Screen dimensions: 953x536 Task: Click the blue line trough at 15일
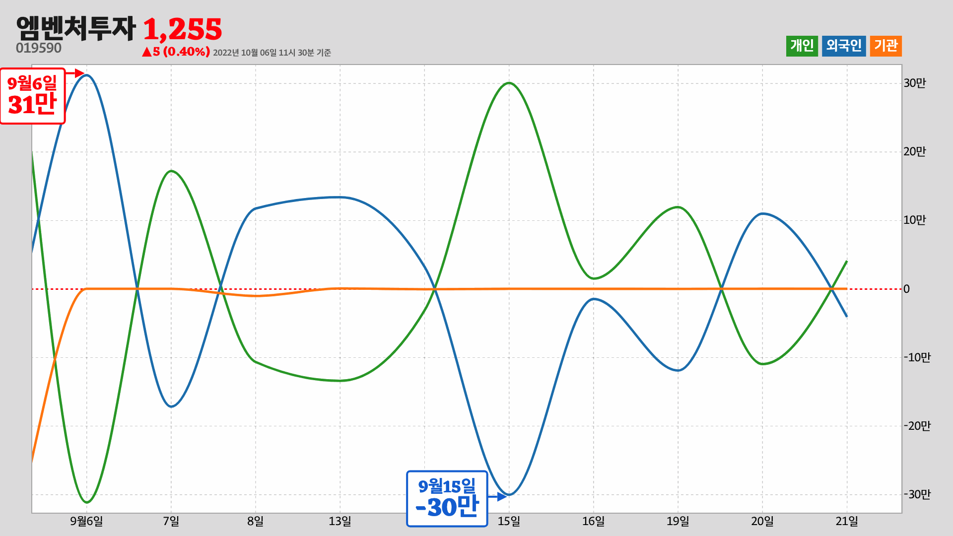509,494
